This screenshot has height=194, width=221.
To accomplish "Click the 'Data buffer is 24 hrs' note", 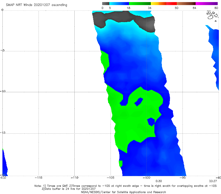I will click(69, 189).
